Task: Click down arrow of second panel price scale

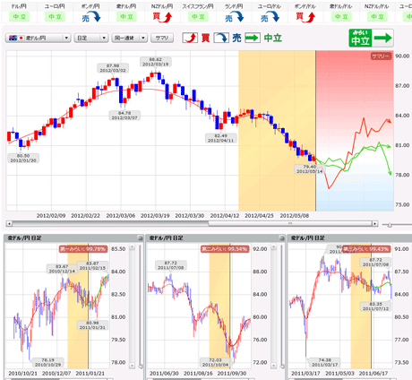Action: click(x=273, y=365)
